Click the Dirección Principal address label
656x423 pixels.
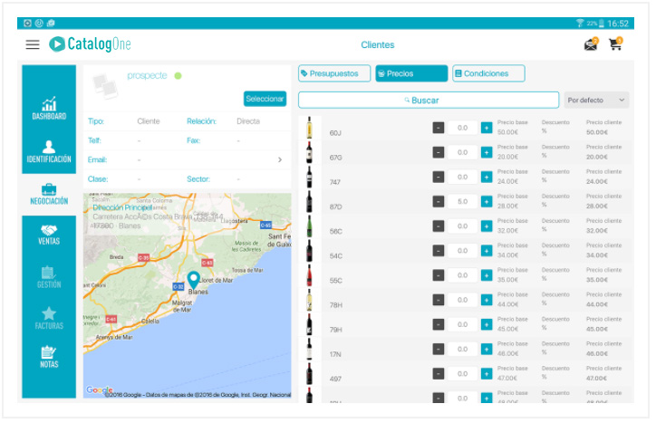(x=122, y=207)
